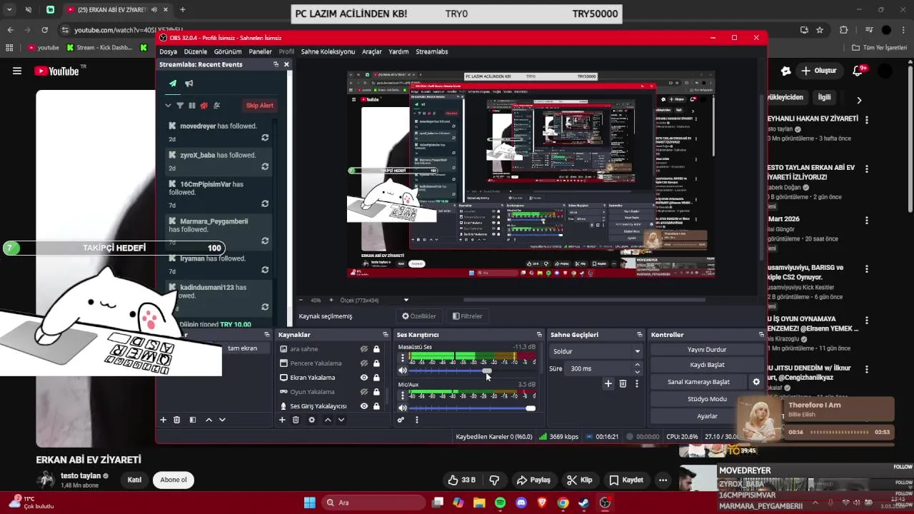Toggle visibility of 'ara sahne' source
Screen dimensions: 914x514
coord(363,349)
